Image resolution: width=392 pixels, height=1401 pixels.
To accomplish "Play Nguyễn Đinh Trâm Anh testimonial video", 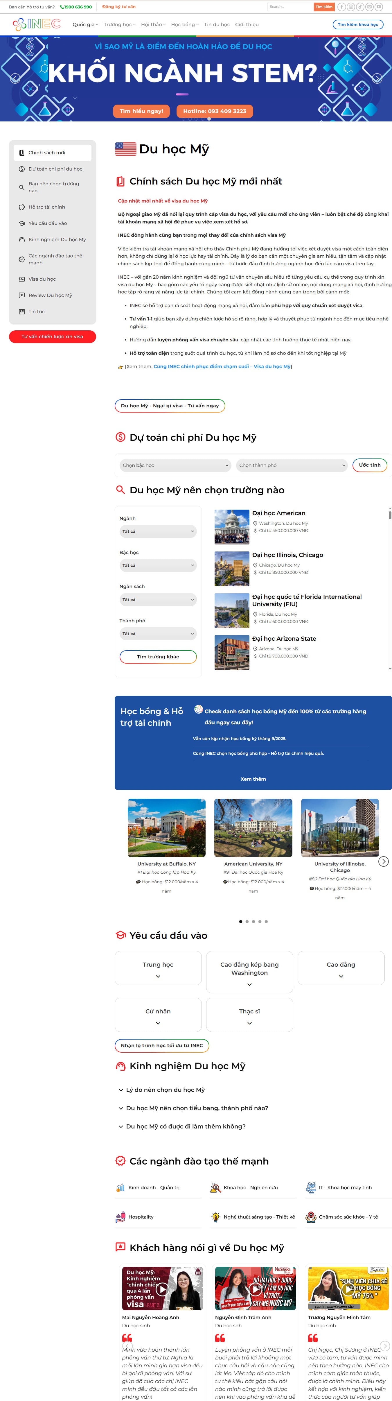I will 255,1289.
